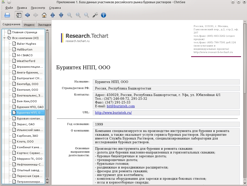
Task: Select Halliburton in the tree
Action: pos(24,49)
